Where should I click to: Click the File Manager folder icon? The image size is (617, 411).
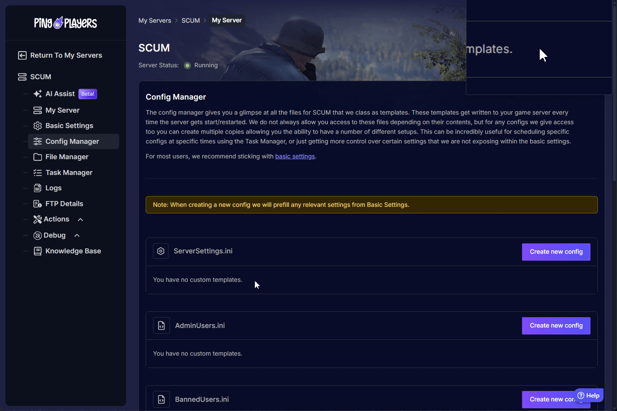[38, 157]
